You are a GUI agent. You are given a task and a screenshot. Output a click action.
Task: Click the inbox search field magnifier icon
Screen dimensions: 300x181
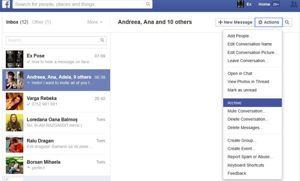click(x=102, y=40)
